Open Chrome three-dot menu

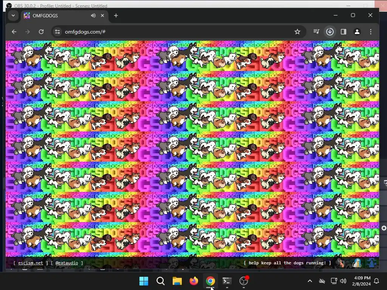point(371,32)
